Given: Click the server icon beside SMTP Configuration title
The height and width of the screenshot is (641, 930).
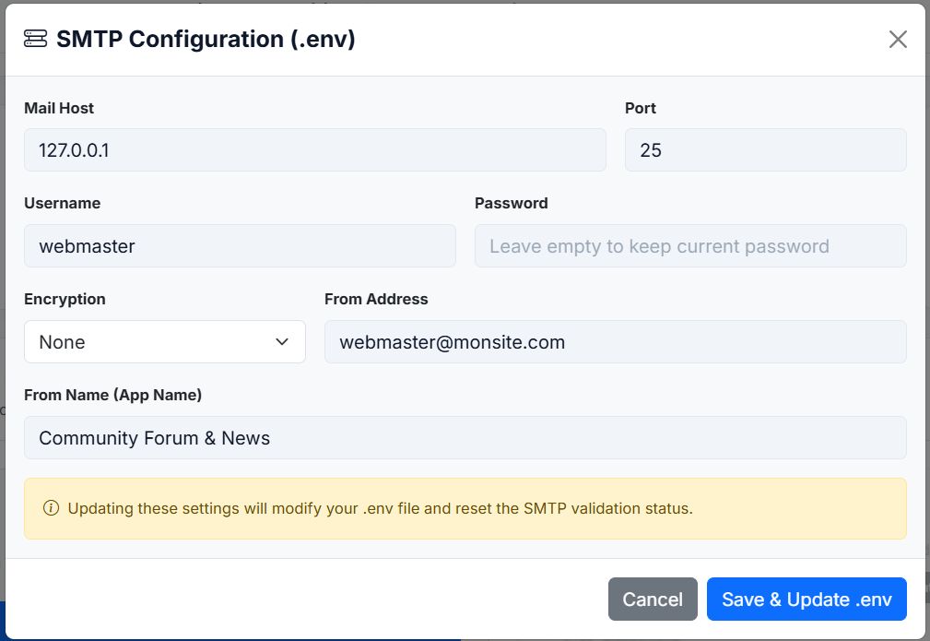Looking at the screenshot, I should pos(35,39).
